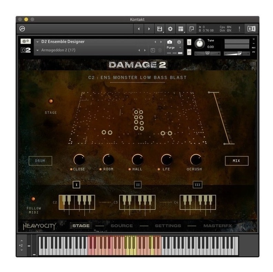Click the save floppy disk icon
273x272 pixels.
point(160,29)
